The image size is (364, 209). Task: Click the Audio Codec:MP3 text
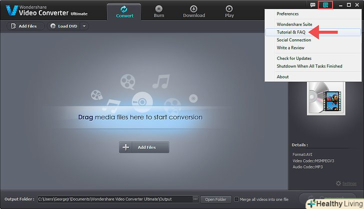[307, 167]
